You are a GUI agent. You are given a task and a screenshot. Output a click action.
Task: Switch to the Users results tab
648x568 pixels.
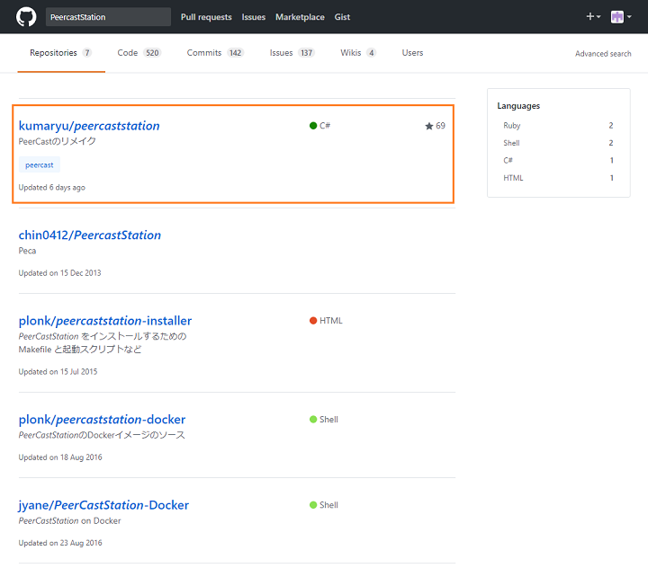(x=412, y=53)
